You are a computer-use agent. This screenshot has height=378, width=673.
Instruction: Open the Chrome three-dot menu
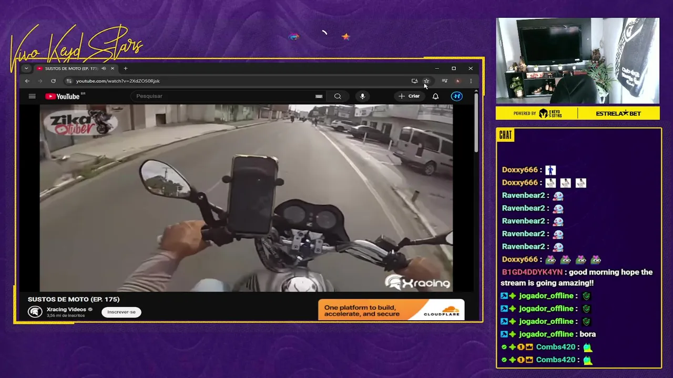coord(471,81)
